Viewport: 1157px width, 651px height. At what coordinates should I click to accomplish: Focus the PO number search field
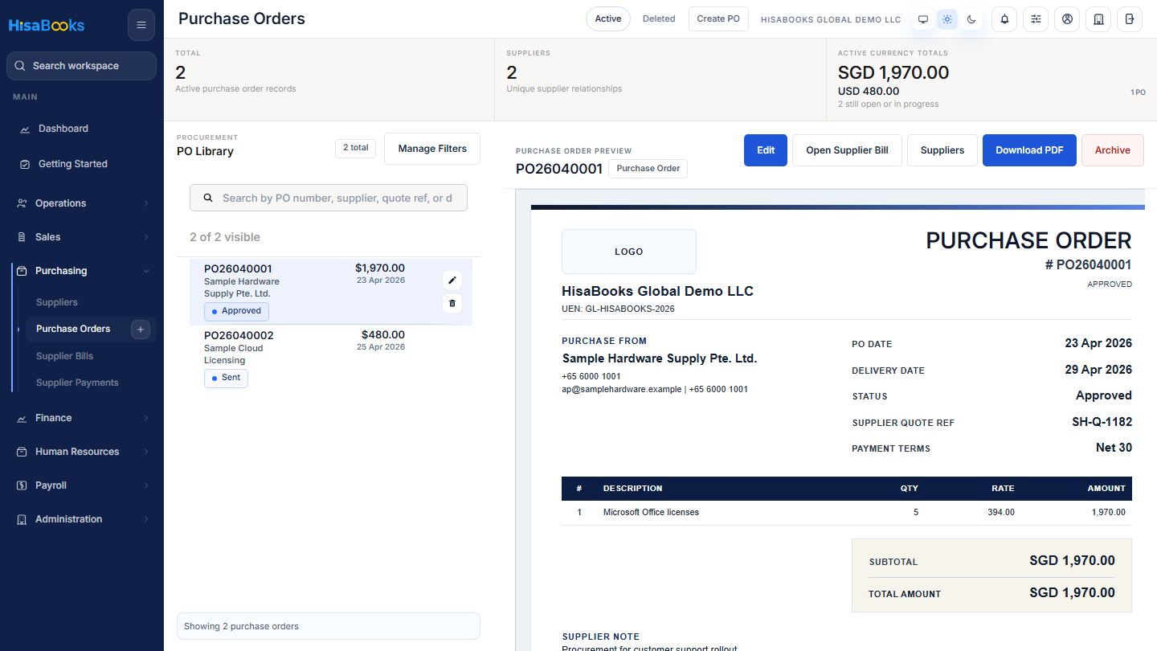[329, 198]
